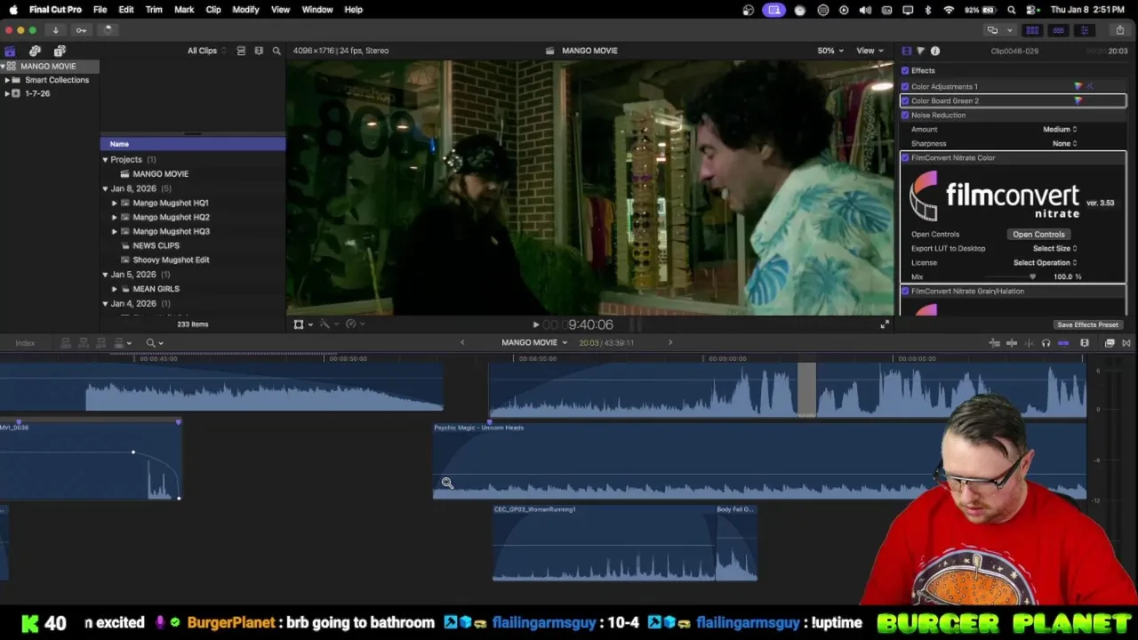Click Save Effects Preset button
The width and height of the screenshot is (1138, 640).
[x=1087, y=324]
